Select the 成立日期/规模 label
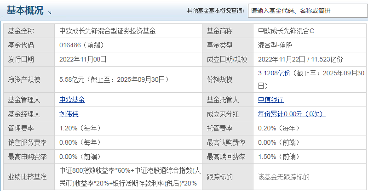 (227, 59)
